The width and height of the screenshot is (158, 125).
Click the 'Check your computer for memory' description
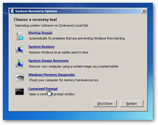(64, 80)
